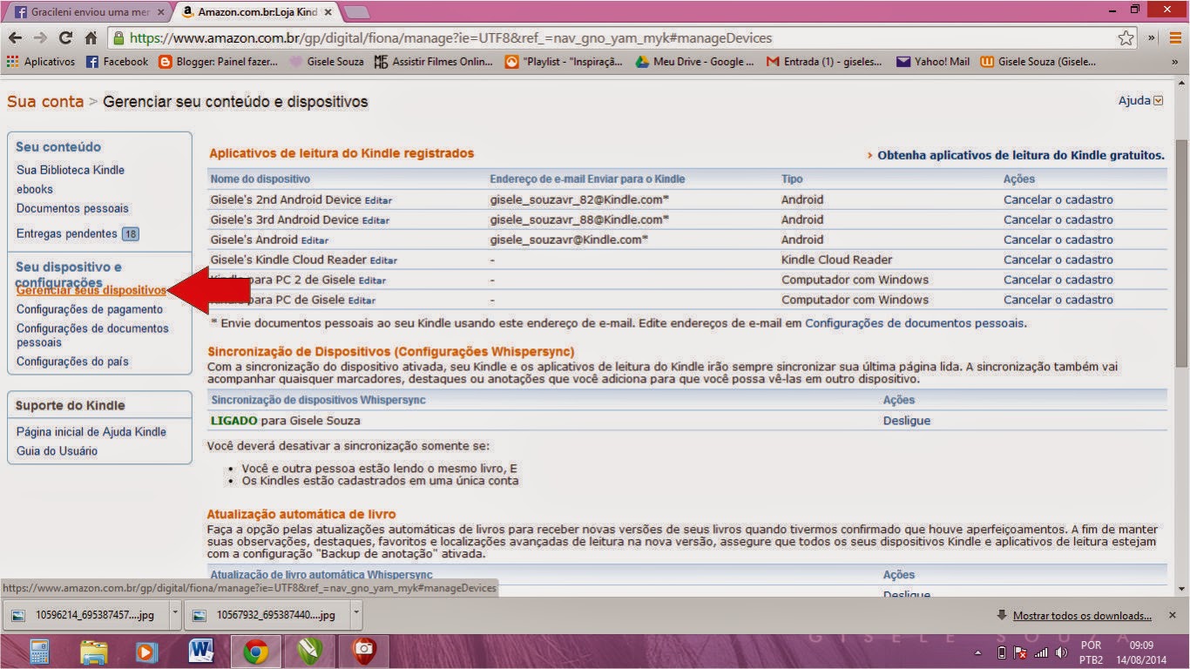Edit the Gisele's Kindle Cloud Reader name
Screen dimensions: 1190x669
click(383, 260)
